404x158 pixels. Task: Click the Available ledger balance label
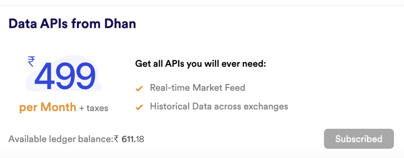[61, 139]
